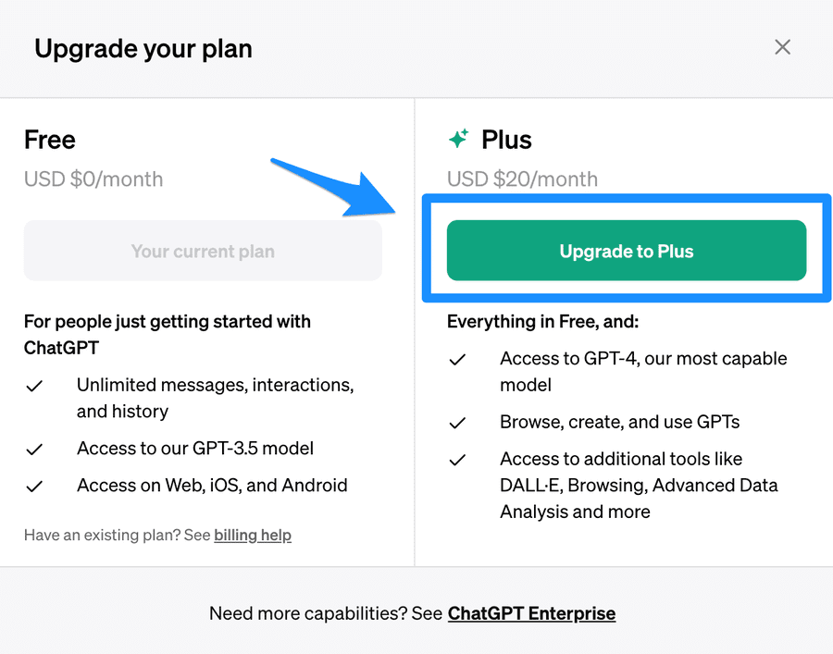Image resolution: width=833 pixels, height=654 pixels.
Task: Click the green Plus sparkle icon
Action: (458, 139)
